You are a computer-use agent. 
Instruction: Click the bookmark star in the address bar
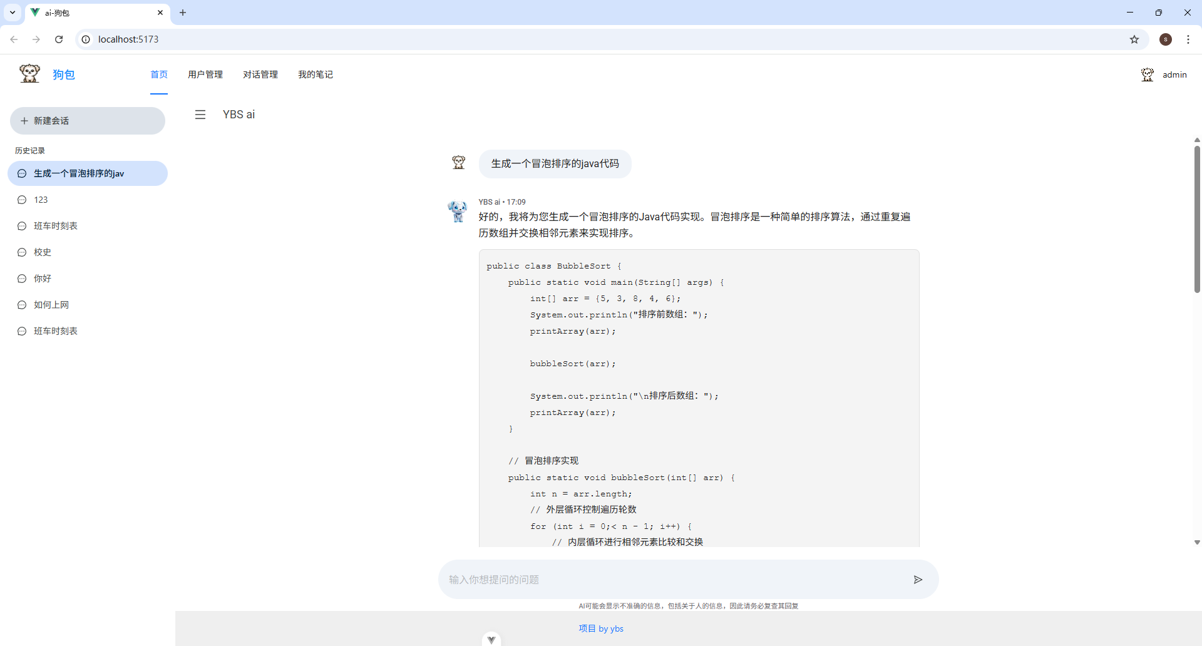click(x=1134, y=39)
